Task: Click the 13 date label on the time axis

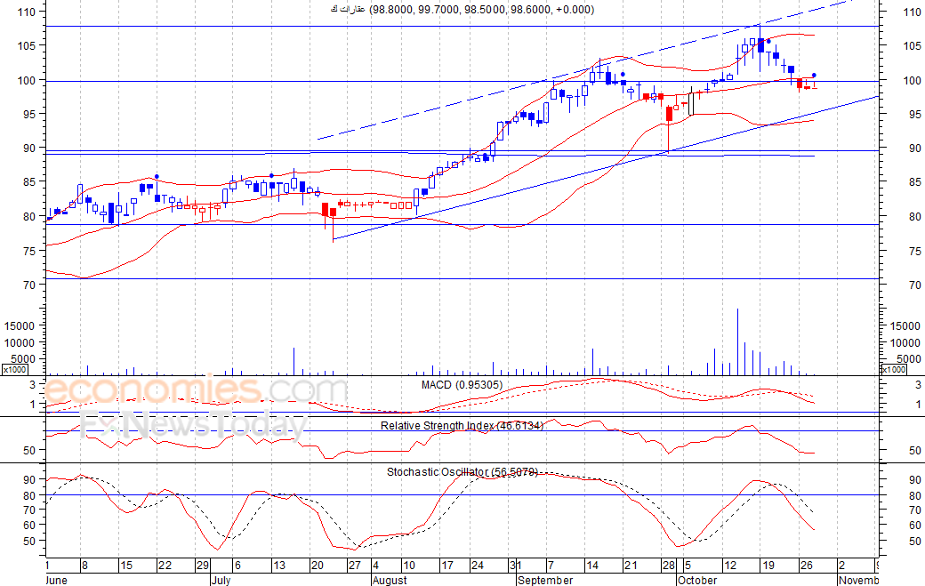Action: click(x=279, y=566)
